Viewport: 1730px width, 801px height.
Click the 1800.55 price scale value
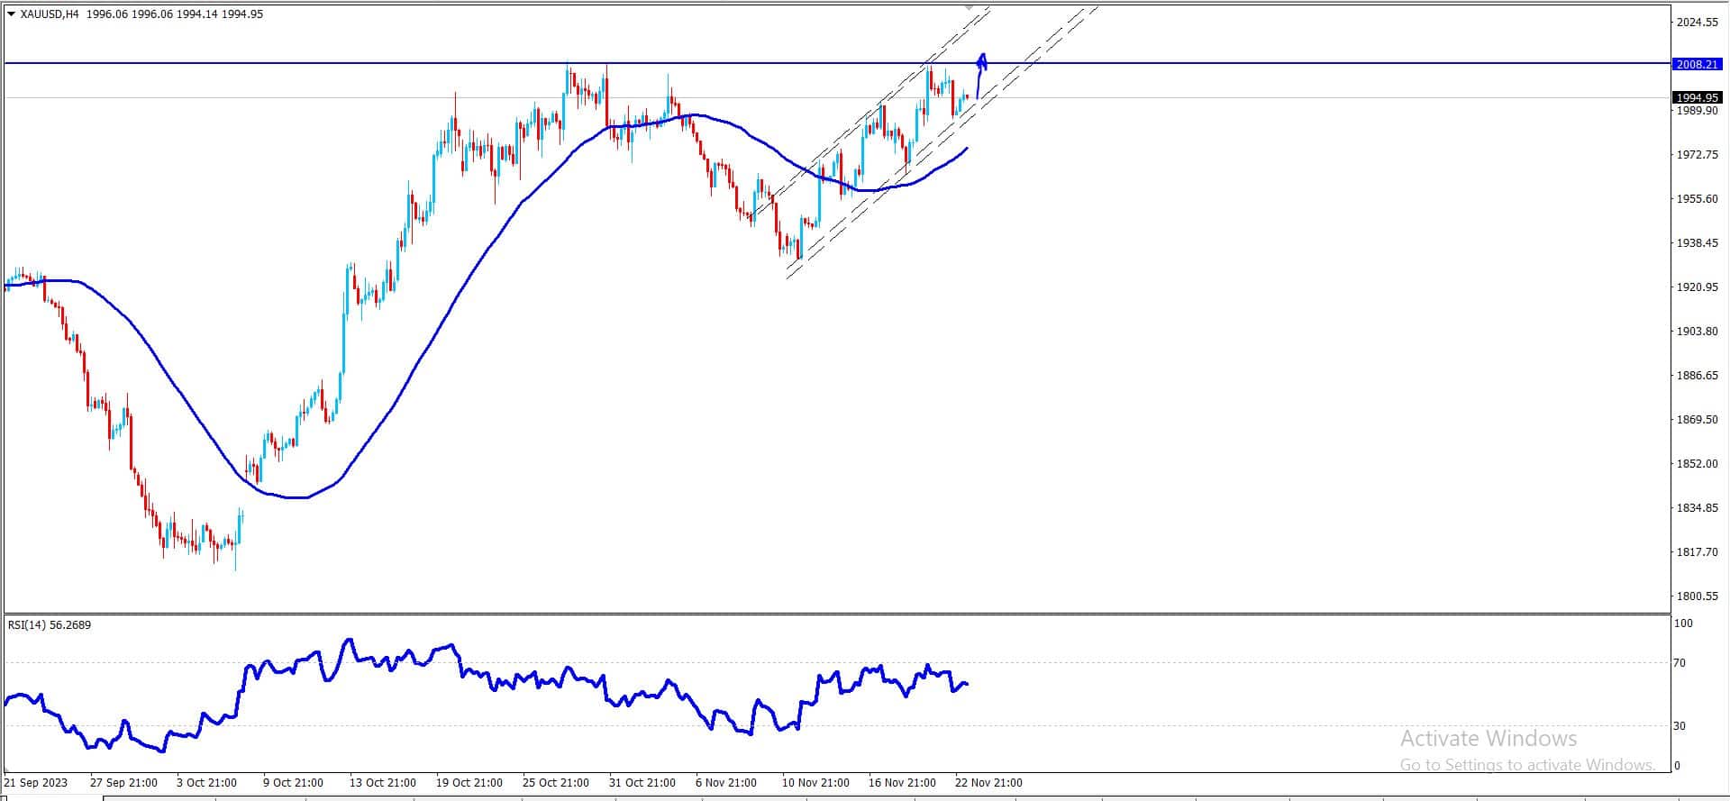pos(1697,596)
